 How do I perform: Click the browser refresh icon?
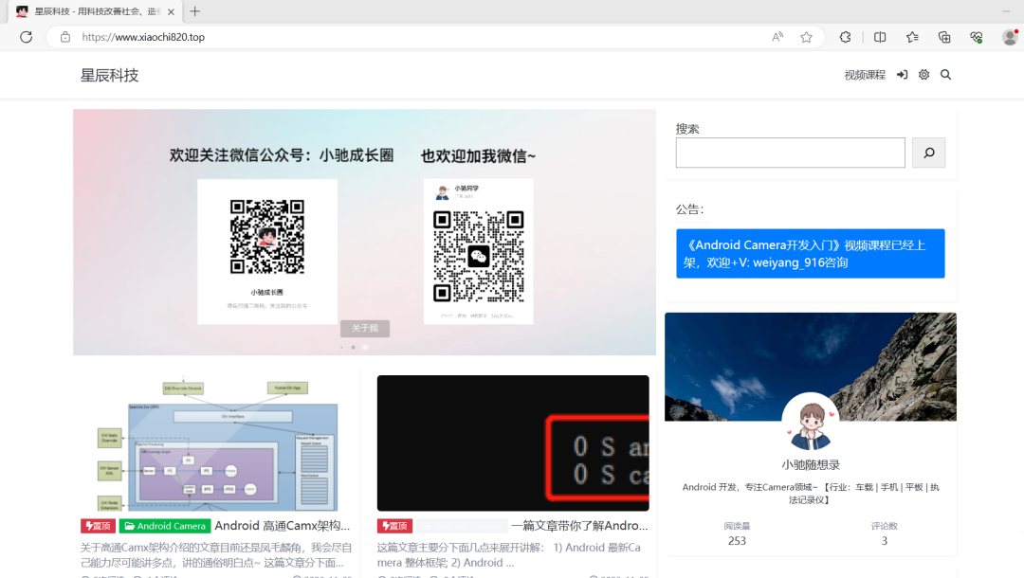pos(27,37)
